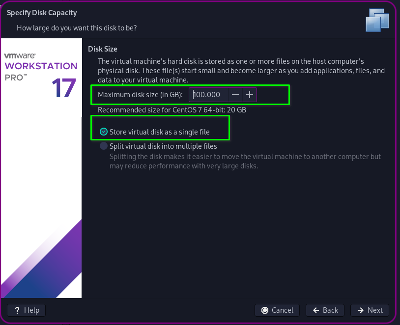The image size is (400, 325).
Task: Click the Next button to continue
Action: (370, 310)
